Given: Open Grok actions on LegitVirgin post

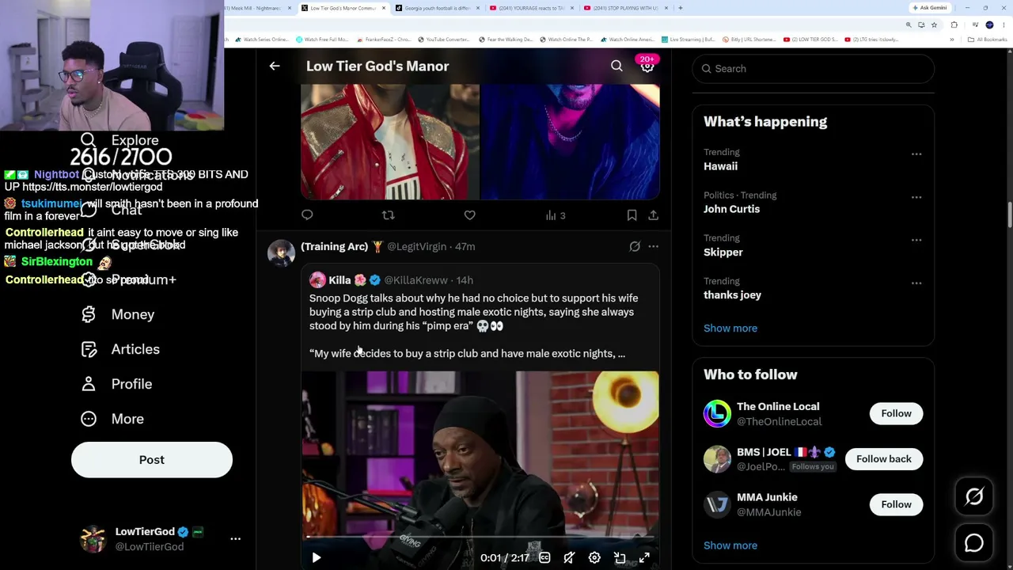Looking at the screenshot, I should pyautogui.click(x=635, y=246).
